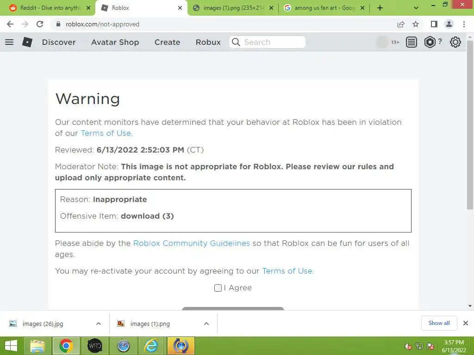Open the Roblox Community Guidelines link

click(191, 243)
